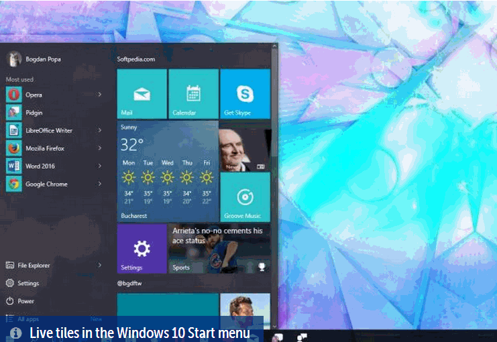Click the trophy icon on Sports tile
This screenshot has height=342, width=497.
tap(262, 267)
